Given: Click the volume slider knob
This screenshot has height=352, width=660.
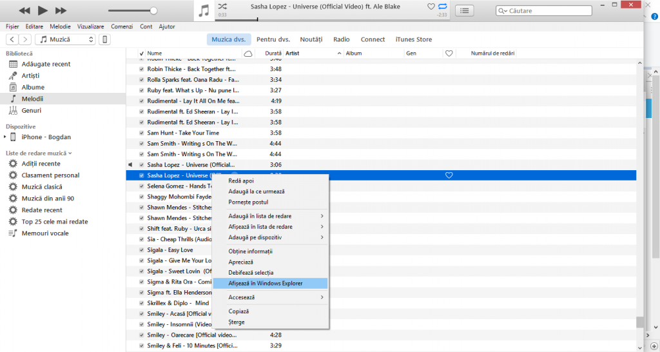Looking at the screenshot, I should point(153,11).
